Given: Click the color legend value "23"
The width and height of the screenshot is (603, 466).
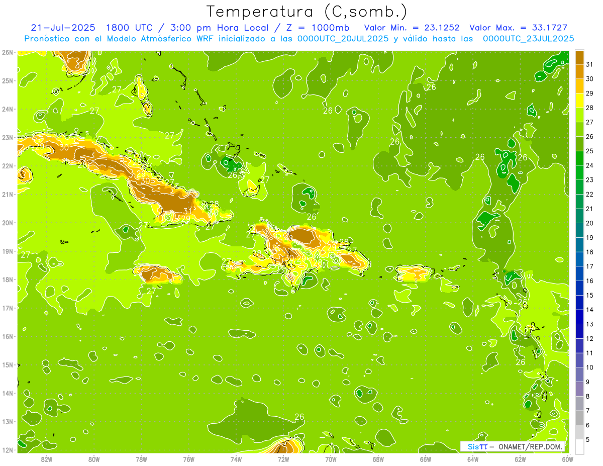Looking at the screenshot, I should (590, 180).
